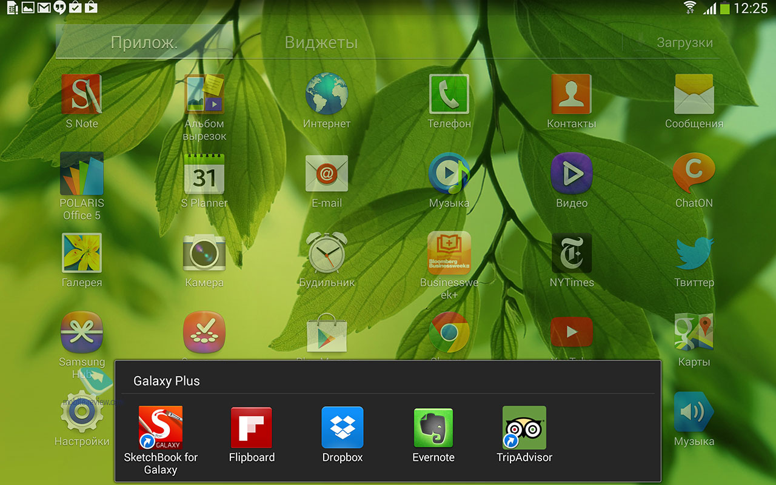This screenshot has width=776, height=485.
Task: Launch POLARIS Office 5
Action: pyautogui.click(x=82, y=173)
